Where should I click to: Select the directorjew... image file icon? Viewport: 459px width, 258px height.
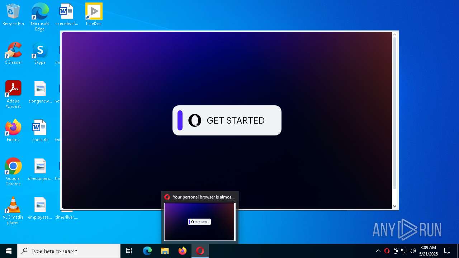click(x=40, y=169)
